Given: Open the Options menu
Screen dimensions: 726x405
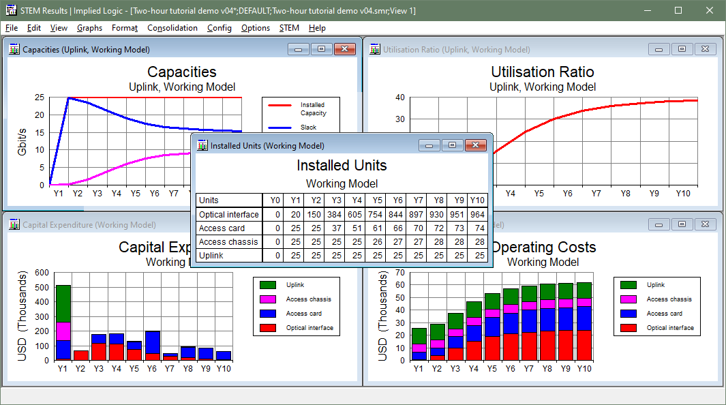Looking at the screenshot, I should click(255, 28).
